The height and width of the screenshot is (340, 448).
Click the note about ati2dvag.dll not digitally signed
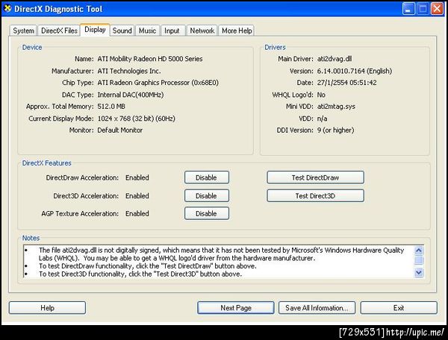(x=222, y=254)
